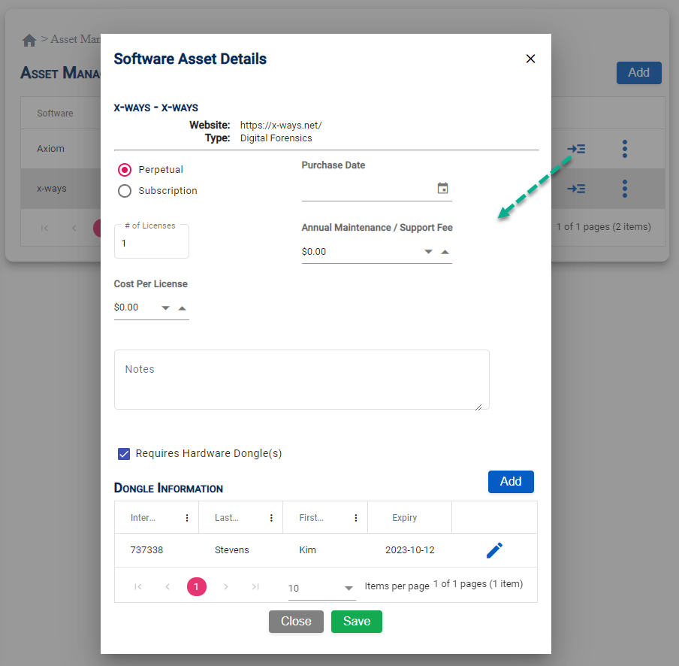The image size is (679, 666).
Task: Open Inter... column options menu
Action: [187, 518]
